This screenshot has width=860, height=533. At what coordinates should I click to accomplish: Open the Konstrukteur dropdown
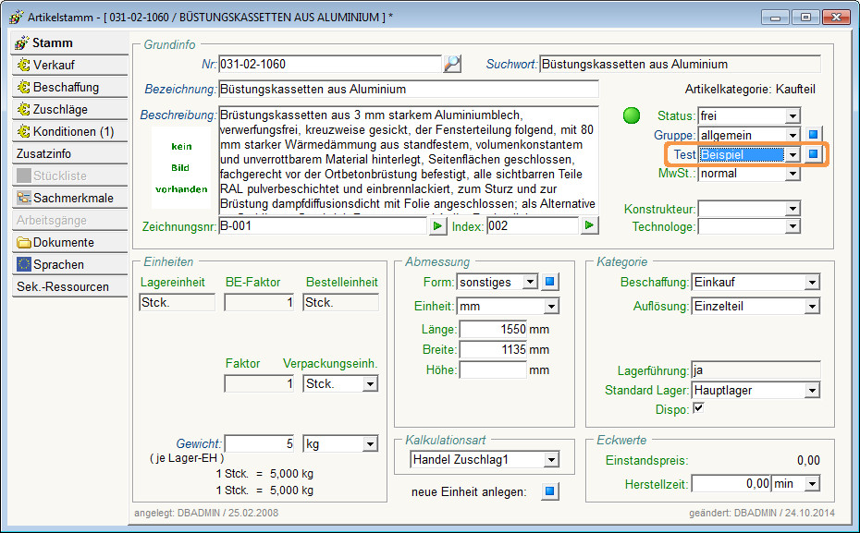pyautogui.click(x=792, y=209)
